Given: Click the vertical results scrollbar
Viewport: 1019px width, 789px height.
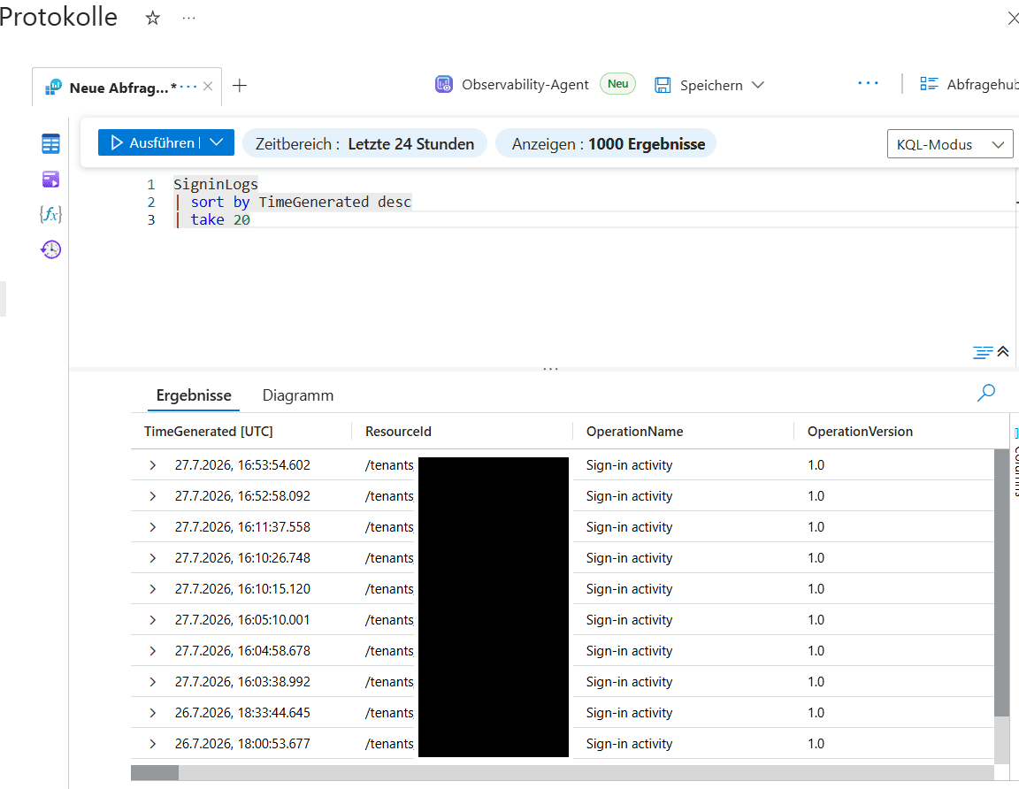Looking at the screenshot, I should click(x=1001, y=583).
